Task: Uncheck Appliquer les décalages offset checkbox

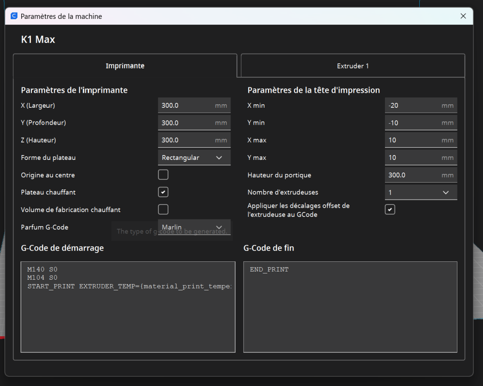Action: pyautogui.click(x=390, y=210)
